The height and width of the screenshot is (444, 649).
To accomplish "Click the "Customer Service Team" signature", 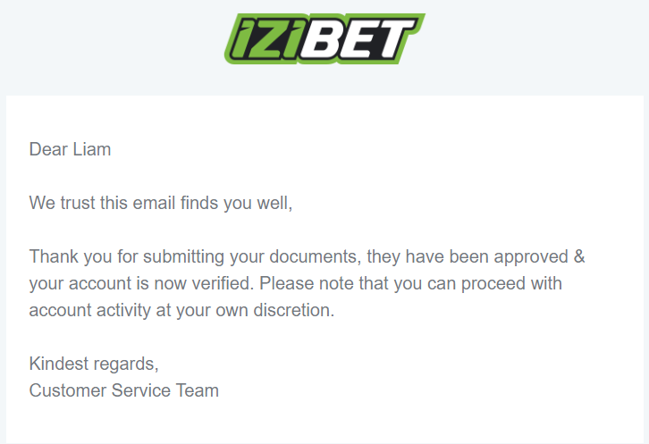I will (x=123, y=390).
